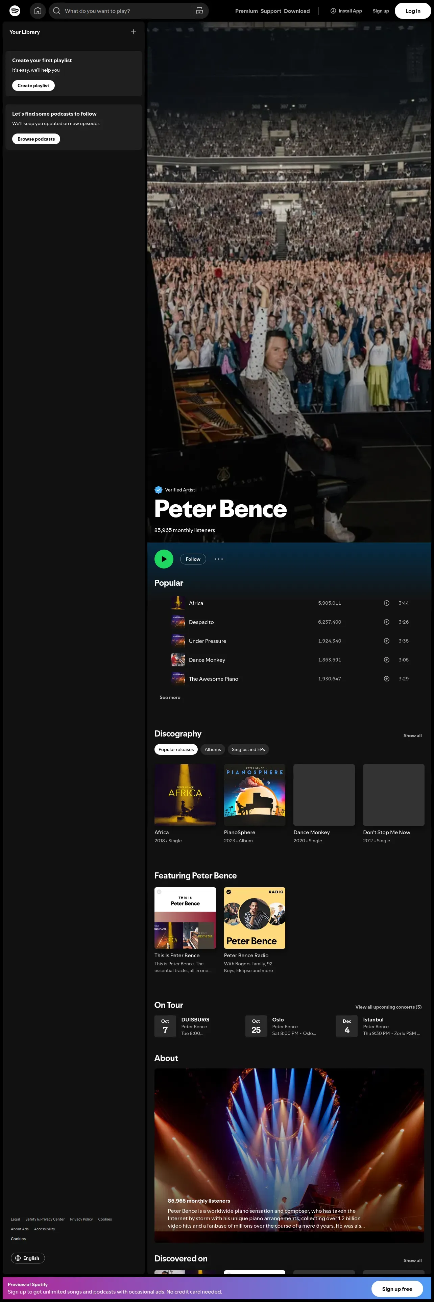
Task: Click the Log in button
Action: [413, 11]
